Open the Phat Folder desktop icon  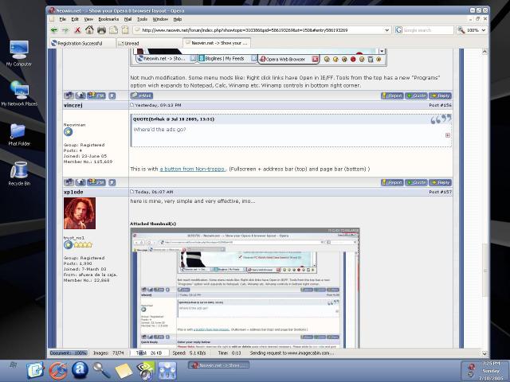coord(19,134)
